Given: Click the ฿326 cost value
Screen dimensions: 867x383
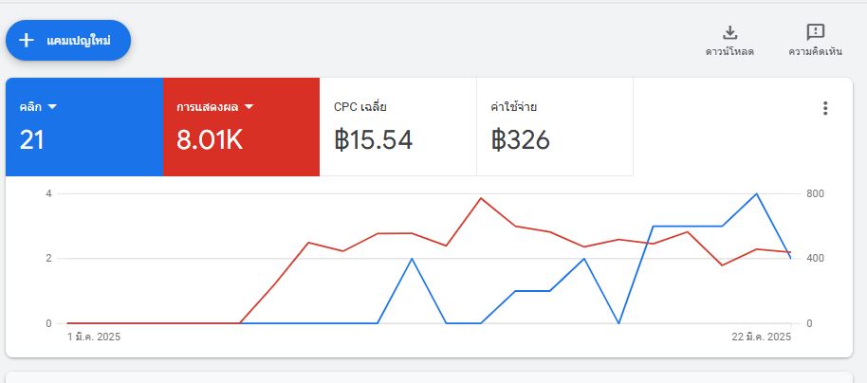Looking at the screenshot, I should [520, 140].
